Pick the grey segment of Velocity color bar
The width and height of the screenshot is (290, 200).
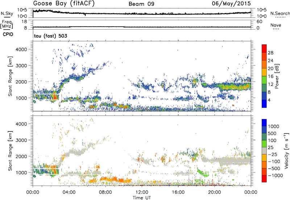click(x=264, y=151)
